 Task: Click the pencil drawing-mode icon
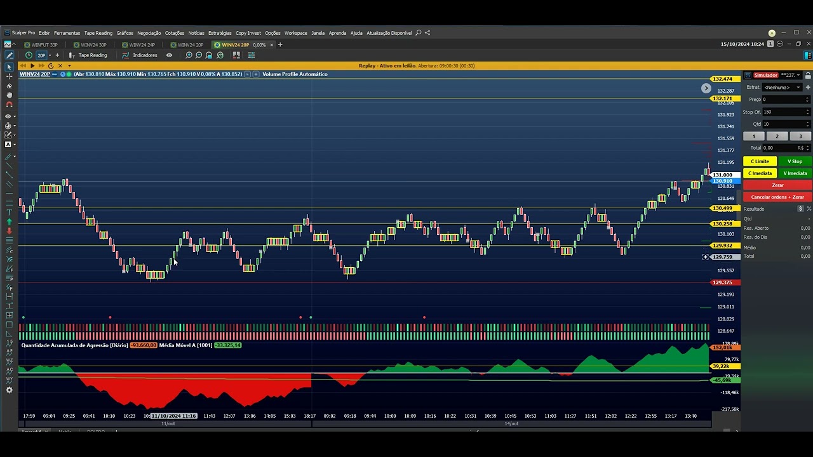[x=10, y=55]
